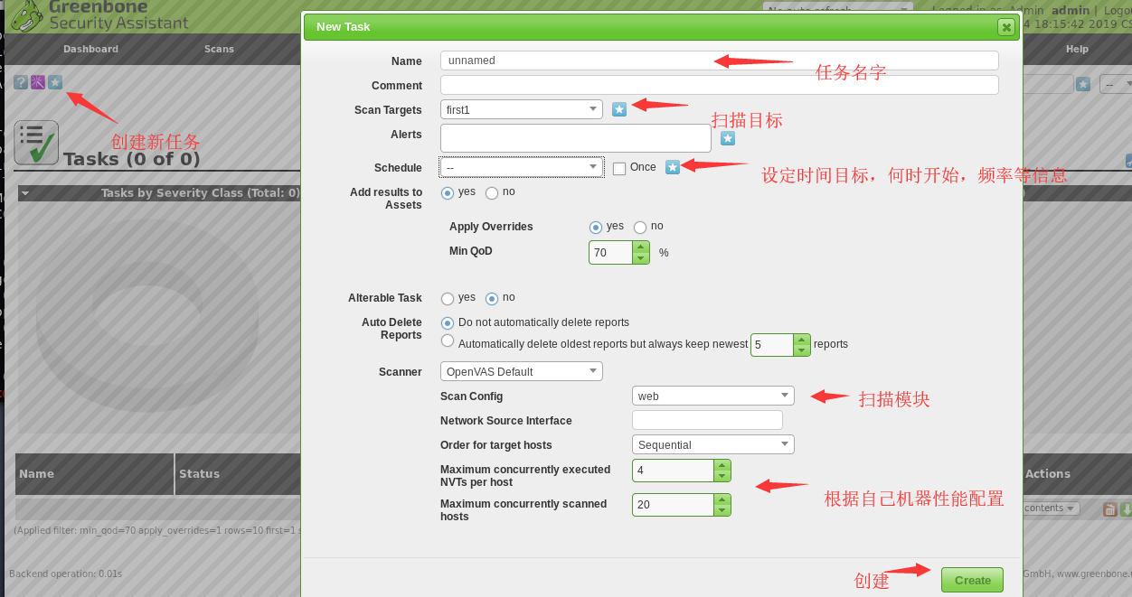Click the Tasks checklist icon
Viewport: 1132px width, 597px height.
36,143
